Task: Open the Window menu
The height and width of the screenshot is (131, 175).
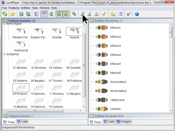Action: [x=44, y=8]
